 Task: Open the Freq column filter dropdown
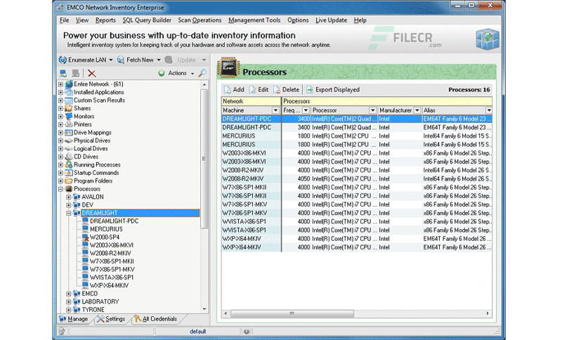pyautogui.click(x=306, y=110)
